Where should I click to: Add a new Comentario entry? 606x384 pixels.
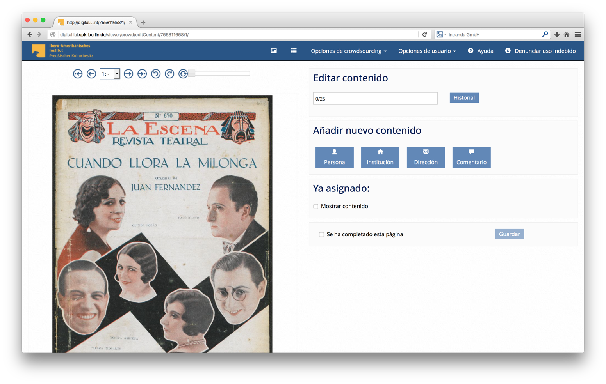(x=472, y=157)
